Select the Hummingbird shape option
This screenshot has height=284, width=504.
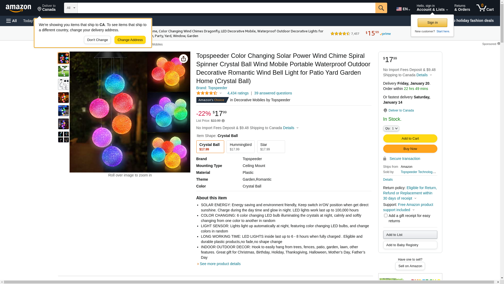[240, 147]
